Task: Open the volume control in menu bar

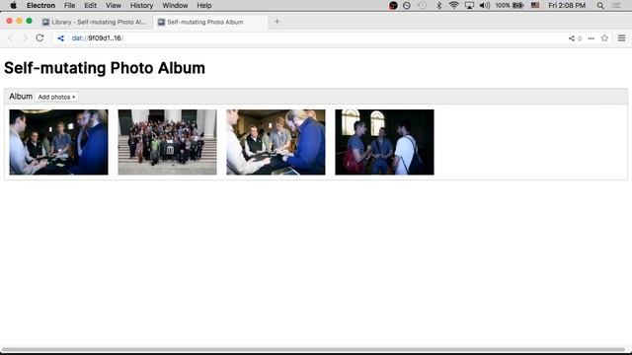Action: (485, 5)
